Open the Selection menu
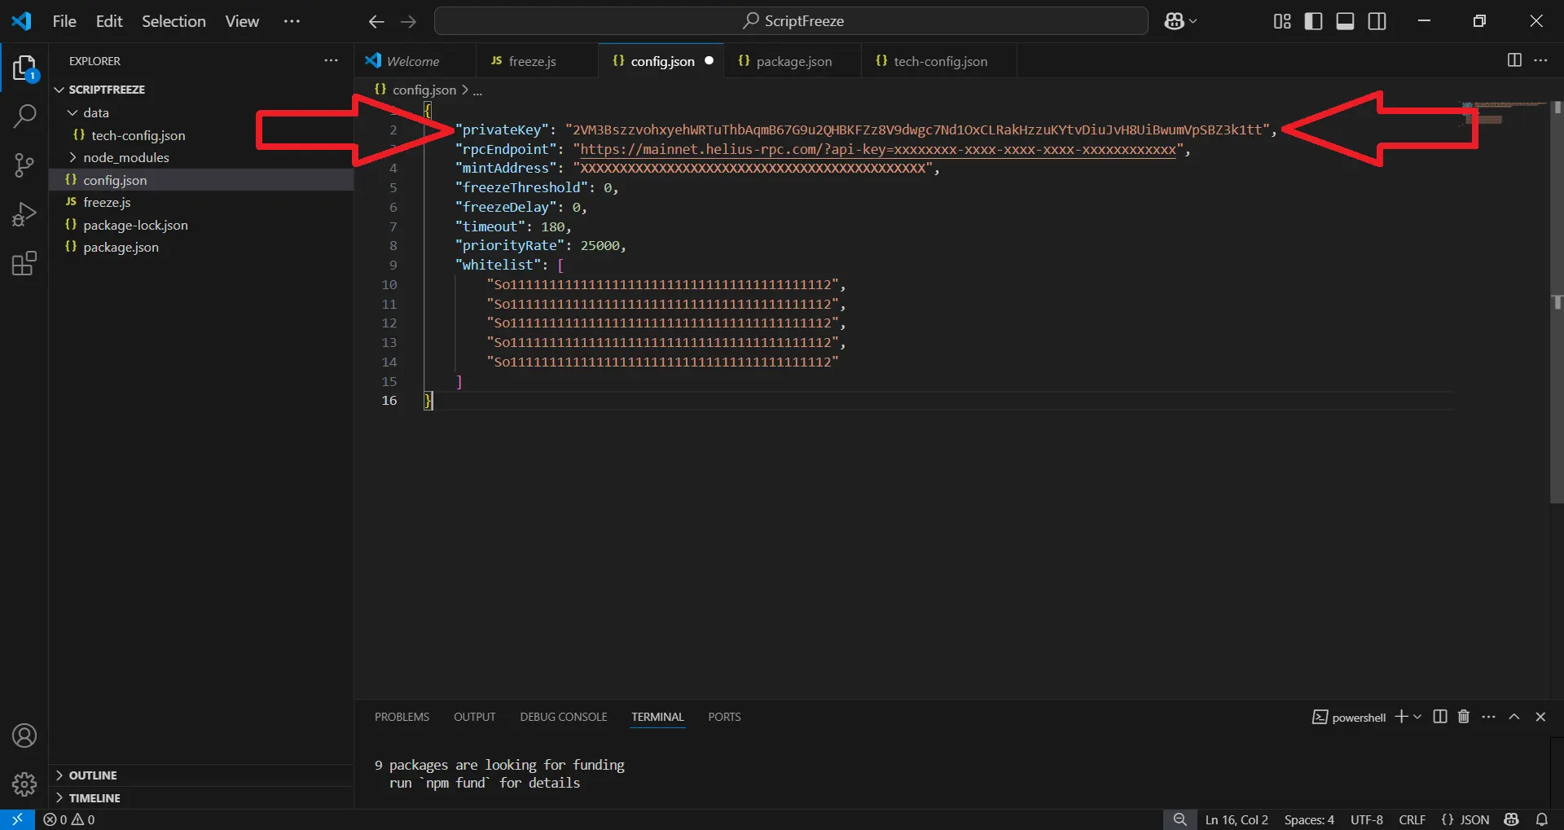This screenshot has height=830, width=1564. pyautogui.click(x=174, y=21)
